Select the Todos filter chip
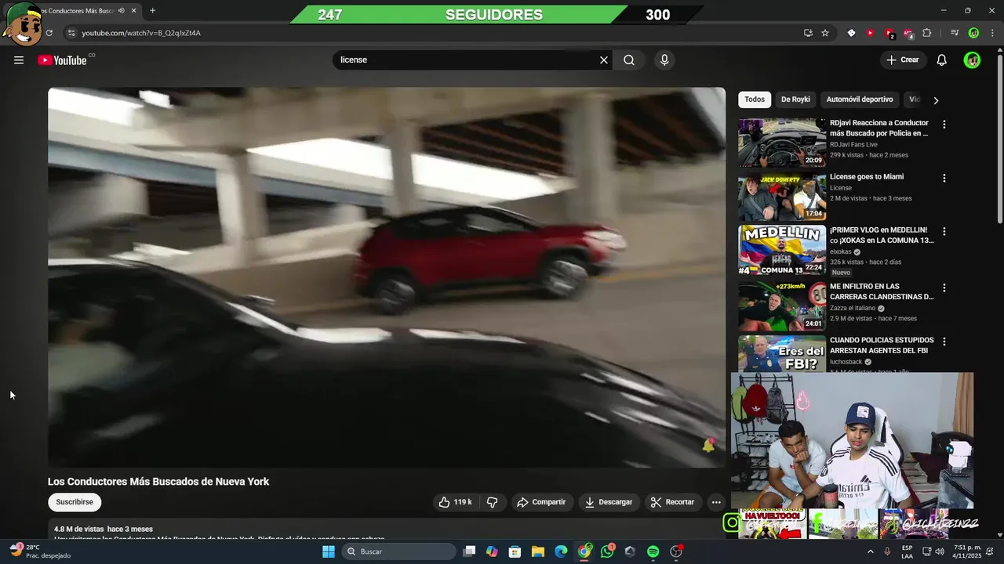This screenshot has width=1004, height=564. click(755, 99)
